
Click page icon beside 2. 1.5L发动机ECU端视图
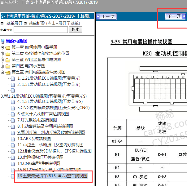[x=13, y=85]
